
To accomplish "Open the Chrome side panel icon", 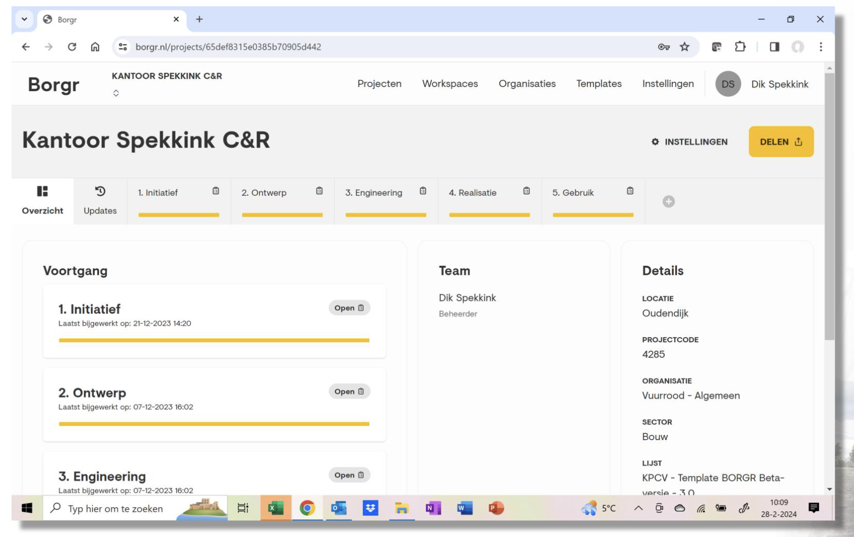I will tap(774, 47).
